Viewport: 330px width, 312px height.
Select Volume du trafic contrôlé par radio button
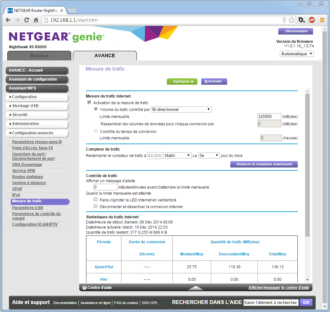click(96, 109)
